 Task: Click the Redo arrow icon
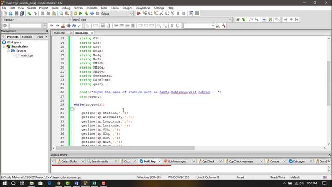click(x=35, y=14)
